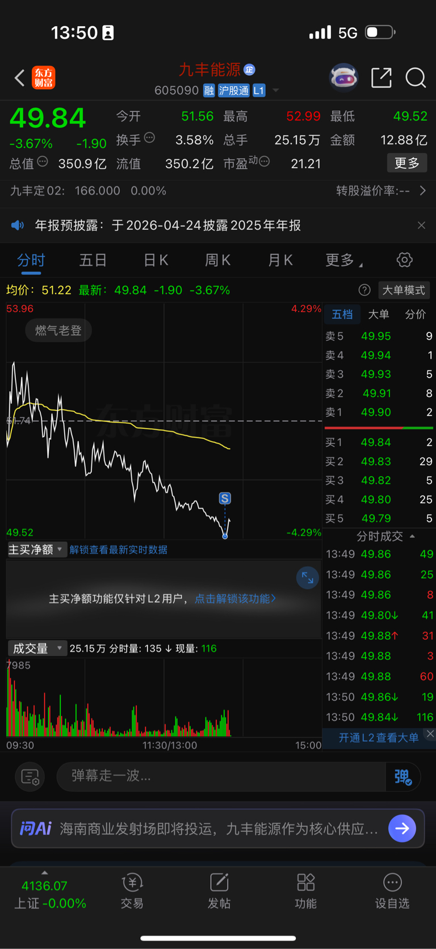This screenshot has width=436, height=949.
Task: Click the 点击解锁该功能 link
Action: 235,599
